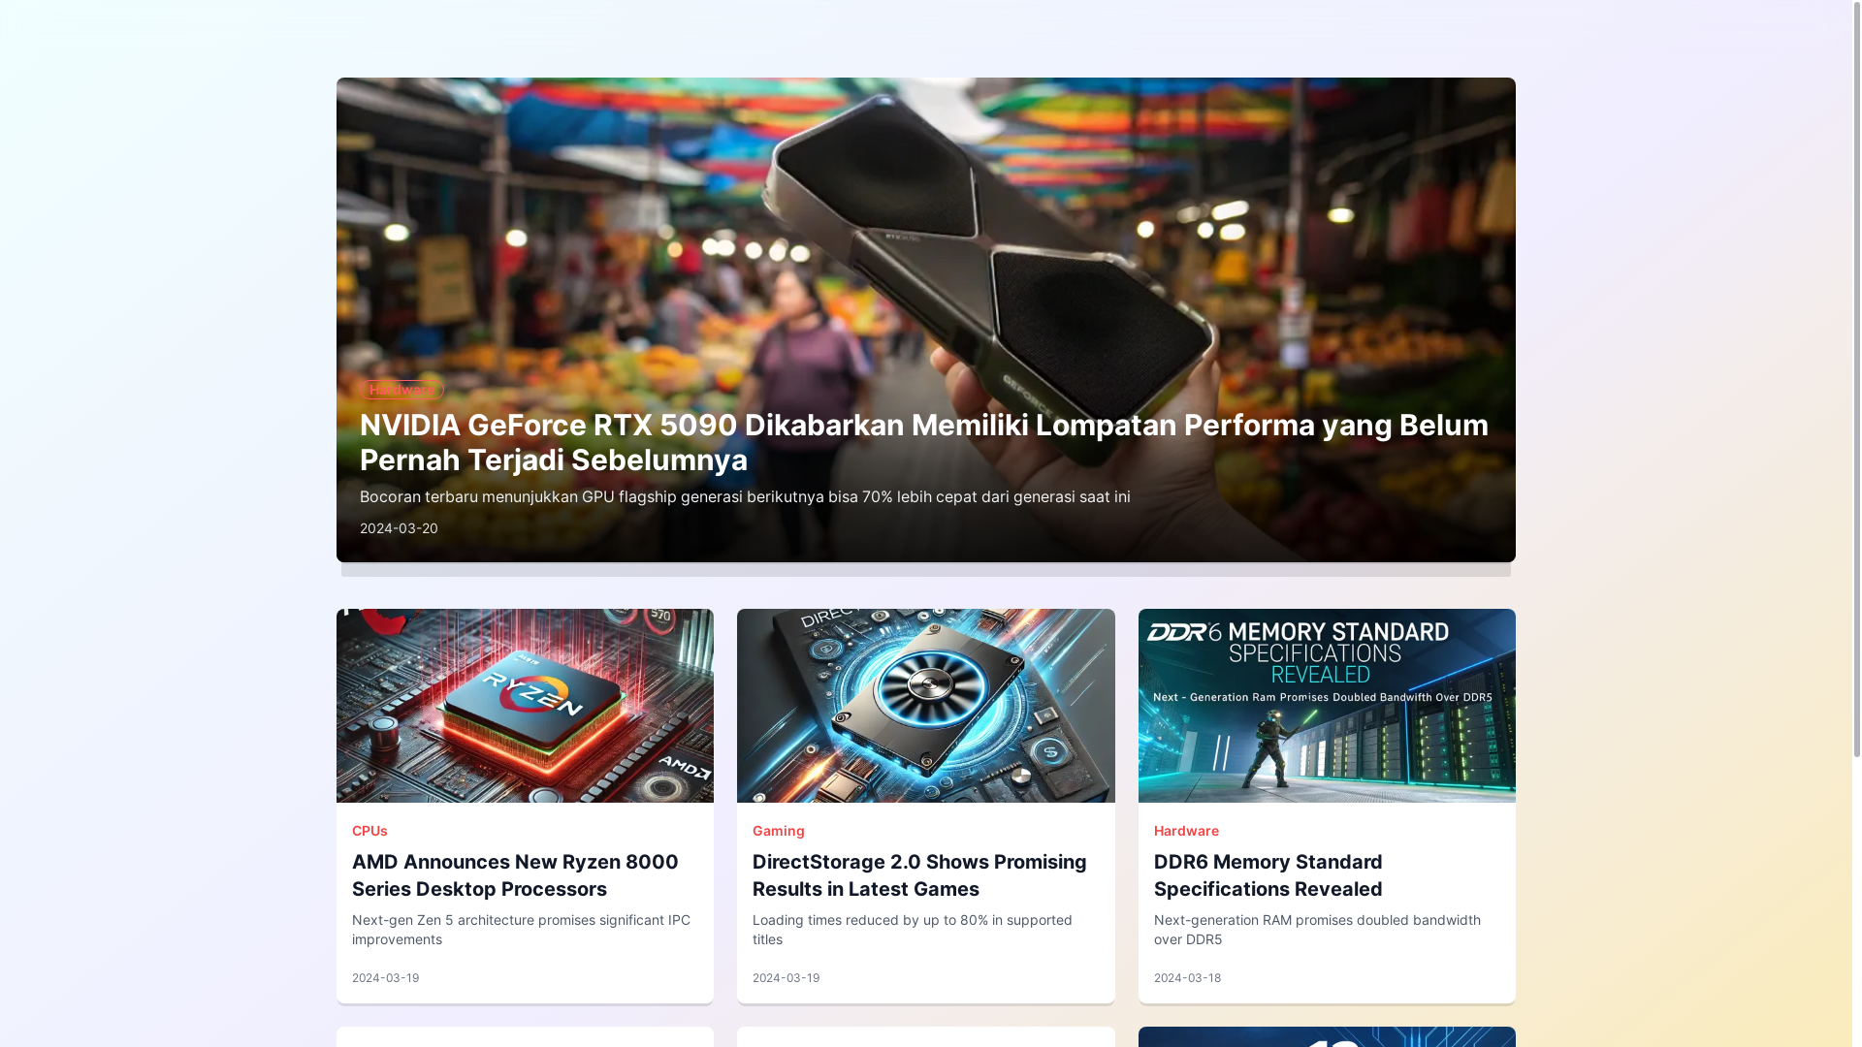
Task: Open the DDR6 Memory Standard thumbnail image
Action: click(x=1327, y=706)
